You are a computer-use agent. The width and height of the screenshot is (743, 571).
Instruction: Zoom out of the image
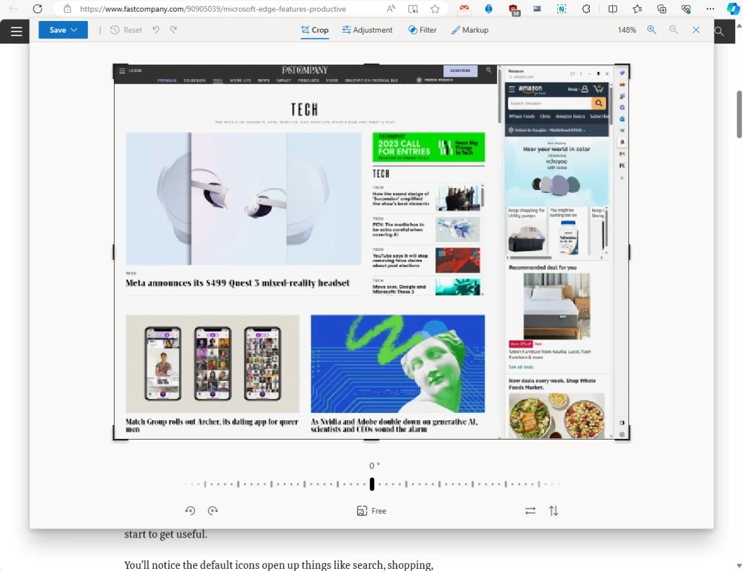click(x=673, y=30)
